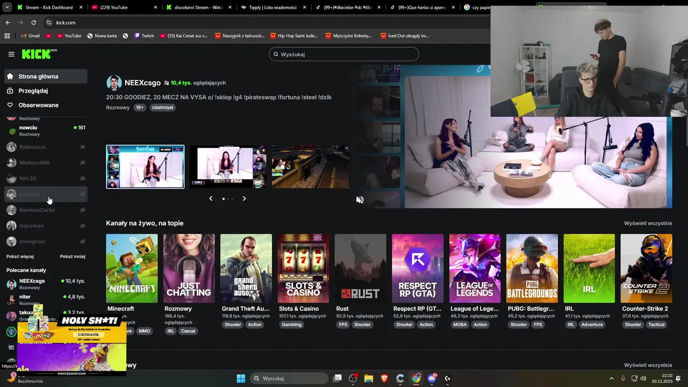688x387 pixels.
Task: Open Brave browser from the taskbar
Action: click(x=384, y=378)
